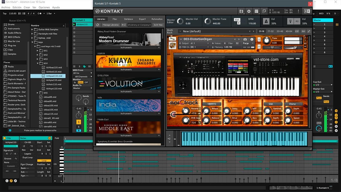The width and height of the screenshot is (341, 192).
Task: Click the Manage Libraries button
Action: tap(111, 25)
